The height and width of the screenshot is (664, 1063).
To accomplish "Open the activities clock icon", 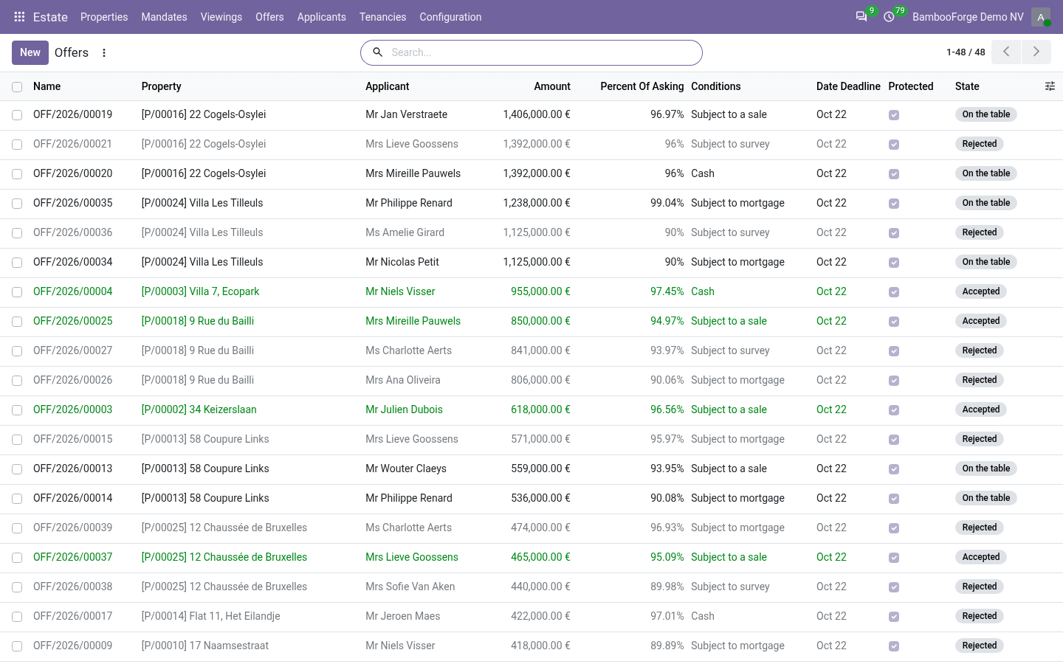I will [890, 16].
